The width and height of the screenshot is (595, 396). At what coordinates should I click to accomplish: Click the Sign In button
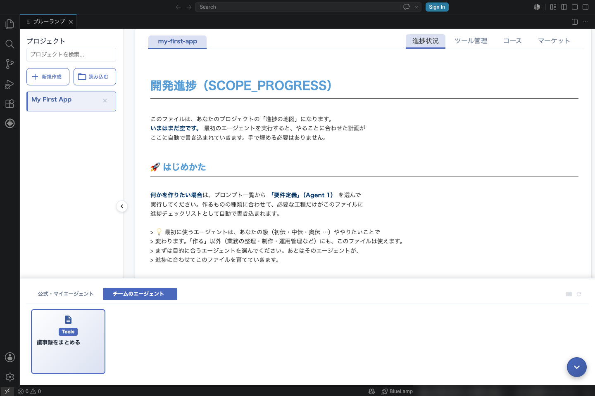pos(437,7)
